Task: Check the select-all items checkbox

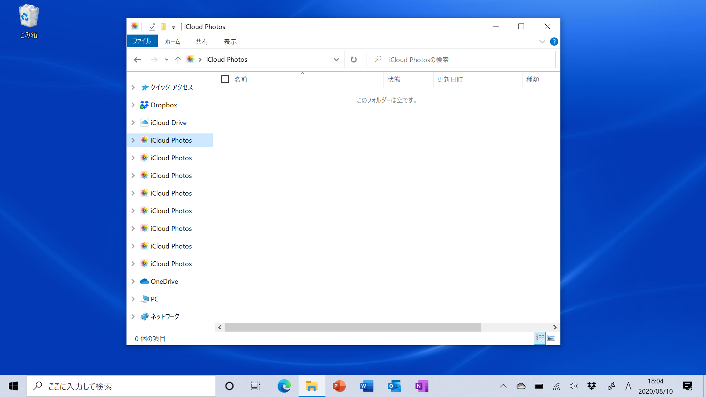Action: coord(225,79)
